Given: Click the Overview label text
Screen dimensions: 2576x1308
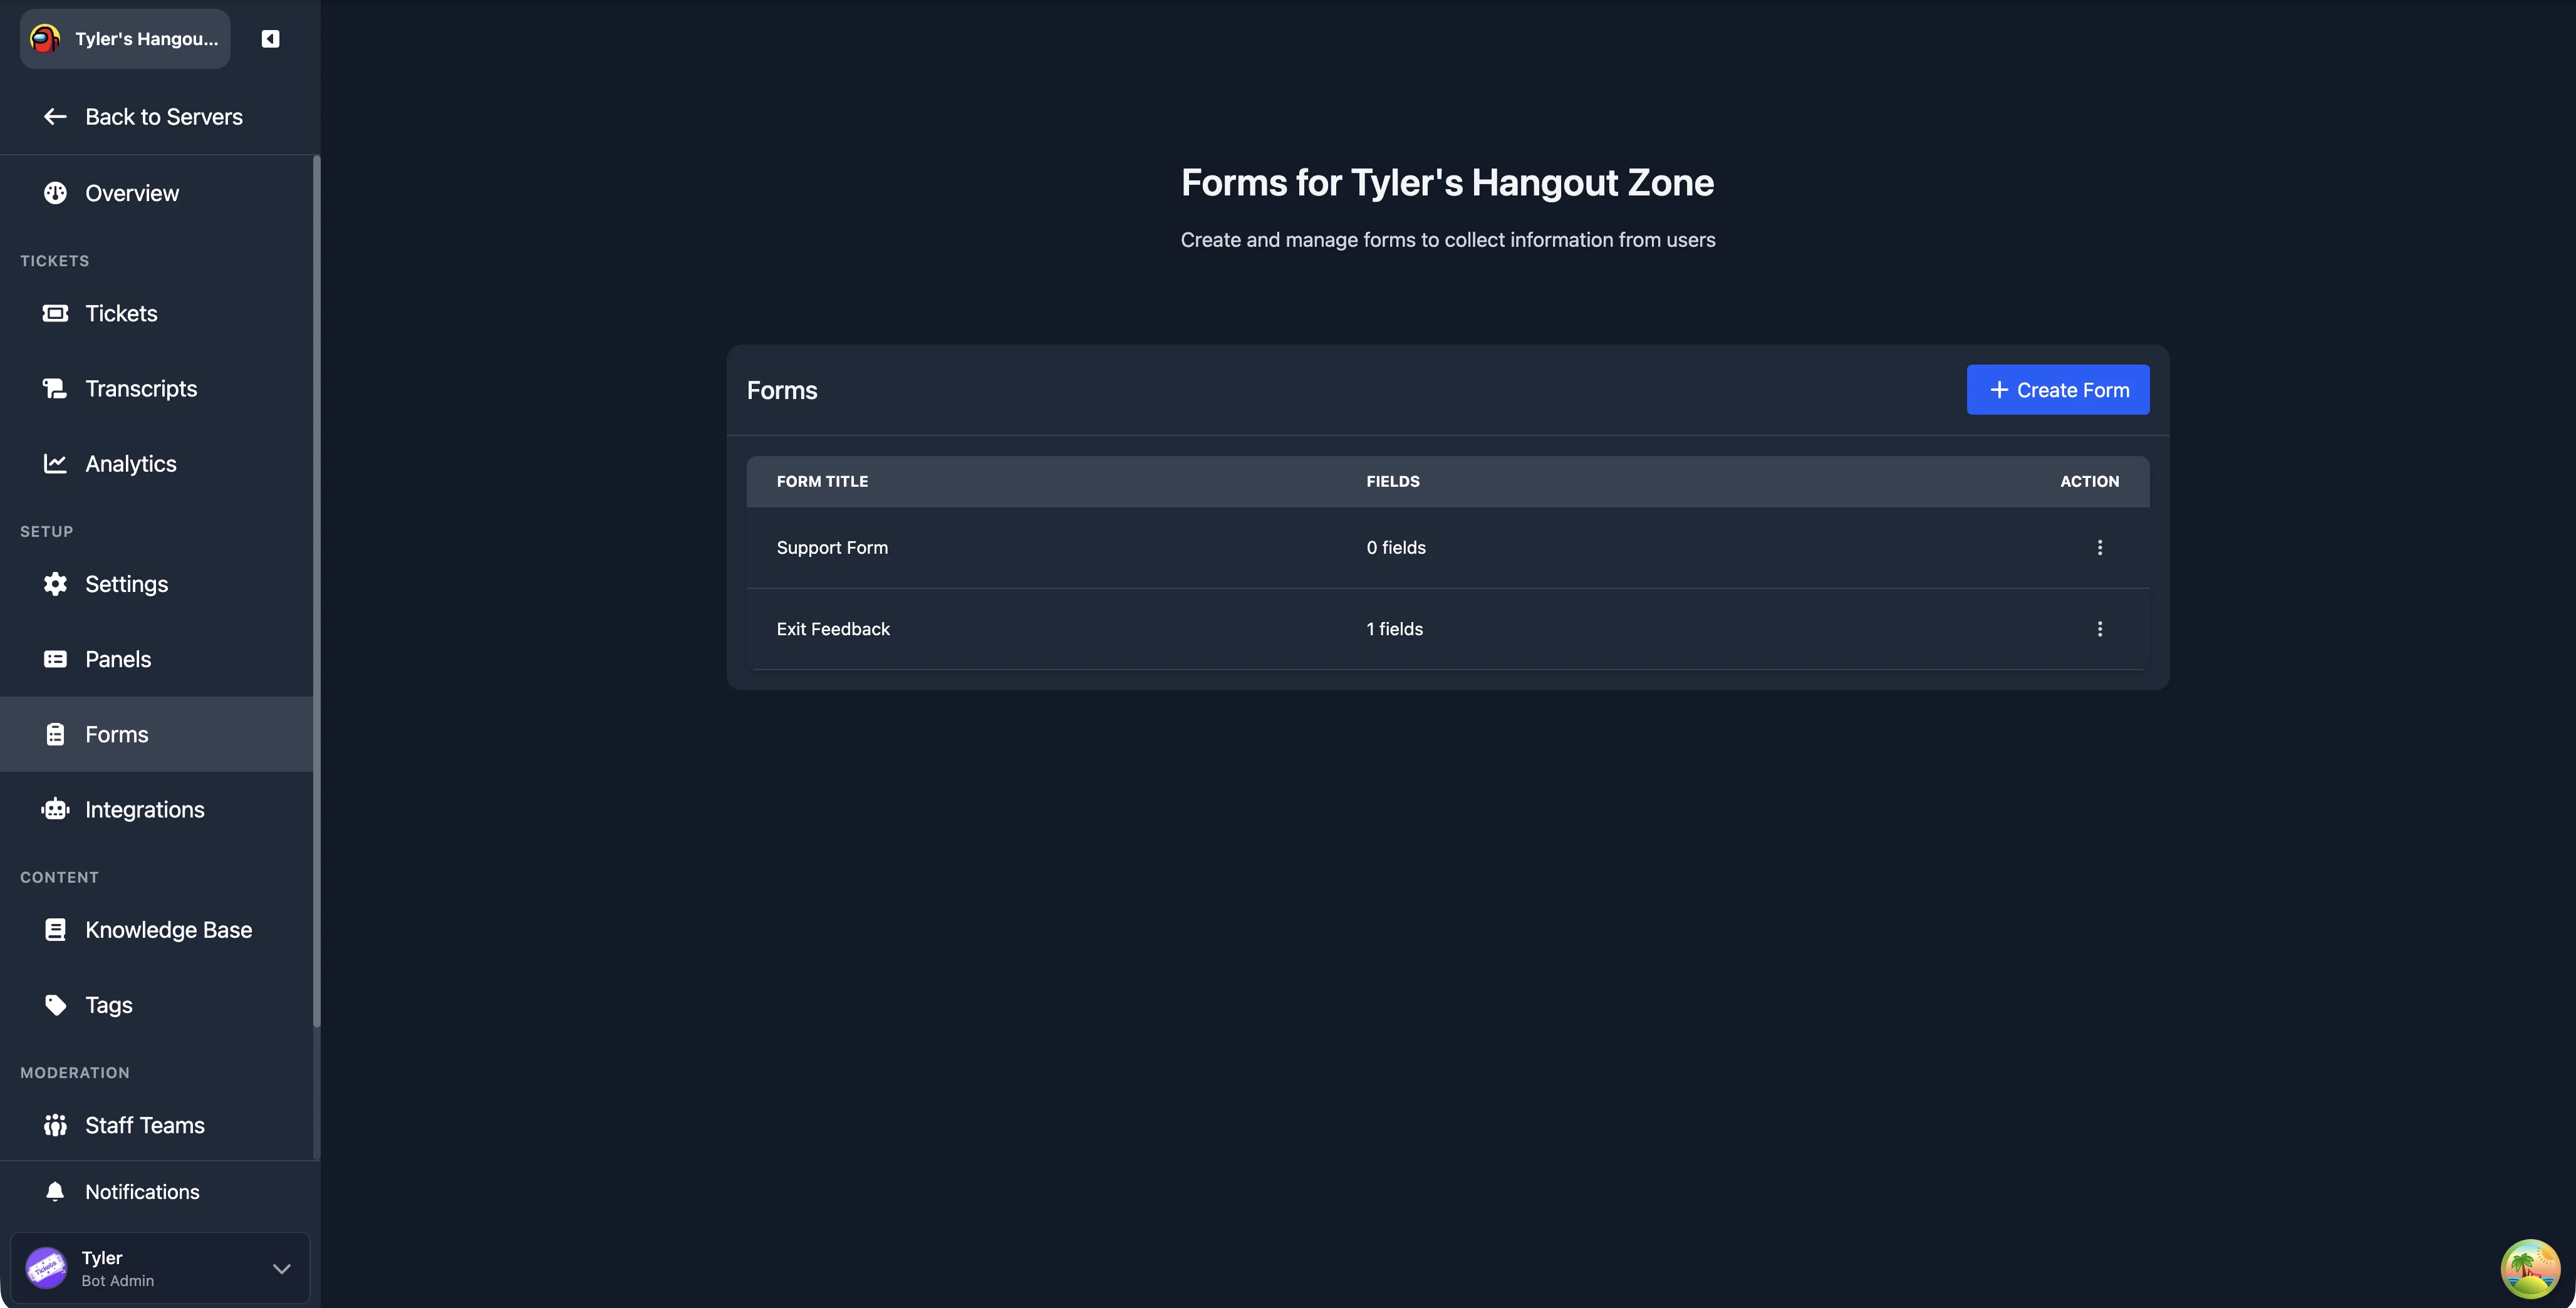Looking at the screenshot, I should click(132, 193).
